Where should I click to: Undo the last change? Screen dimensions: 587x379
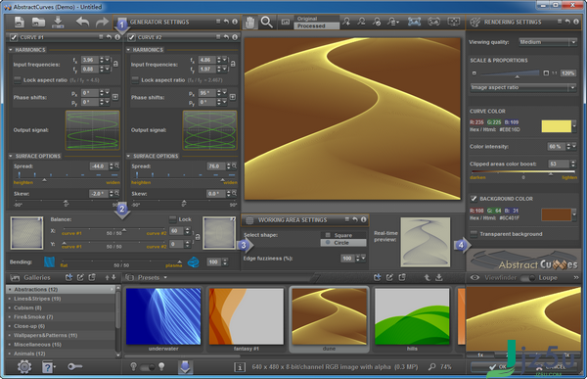(82, 23)
